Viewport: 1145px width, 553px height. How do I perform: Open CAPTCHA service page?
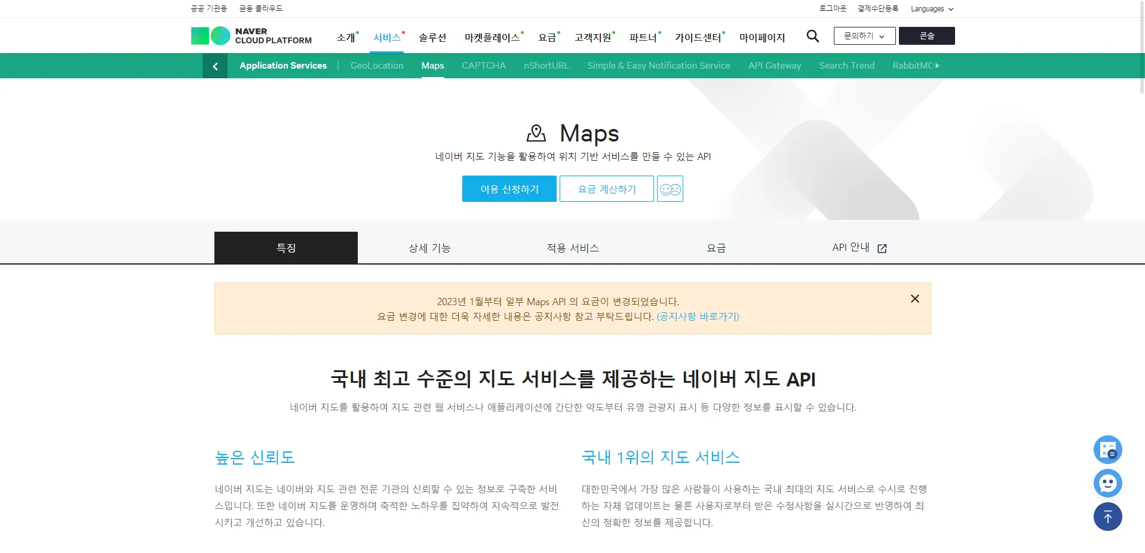[x=484, y=66]
